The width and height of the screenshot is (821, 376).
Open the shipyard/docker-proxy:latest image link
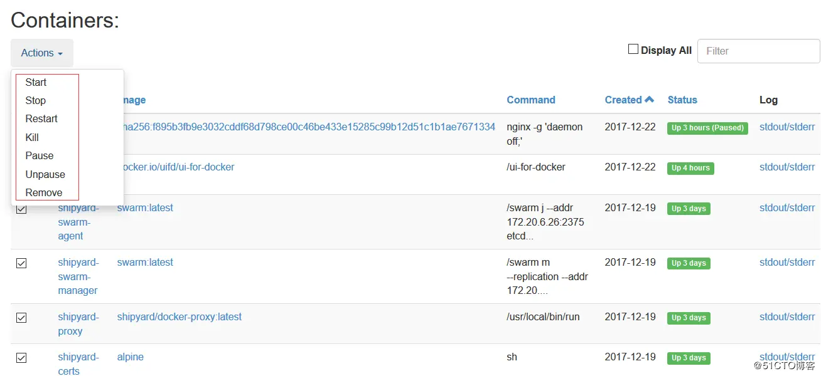point(180,316)
